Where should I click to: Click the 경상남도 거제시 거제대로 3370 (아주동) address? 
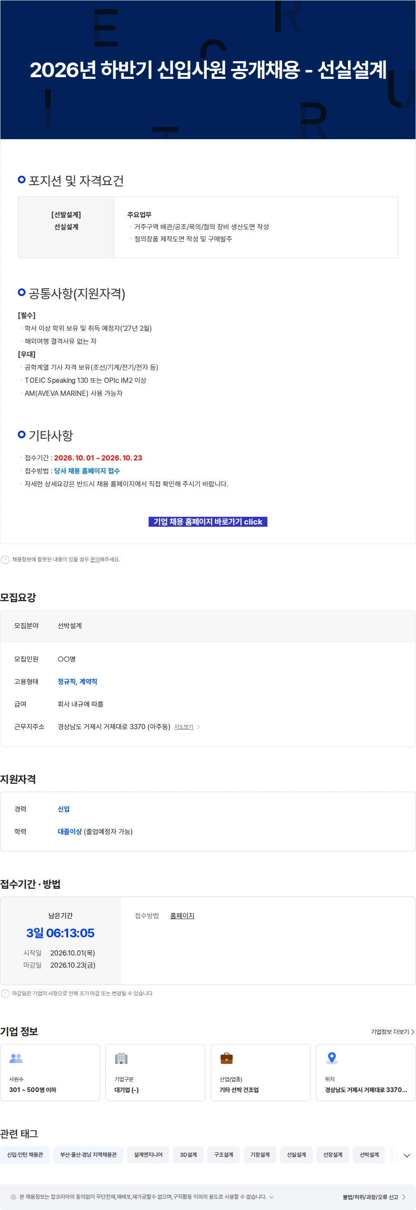click(114, 727)
